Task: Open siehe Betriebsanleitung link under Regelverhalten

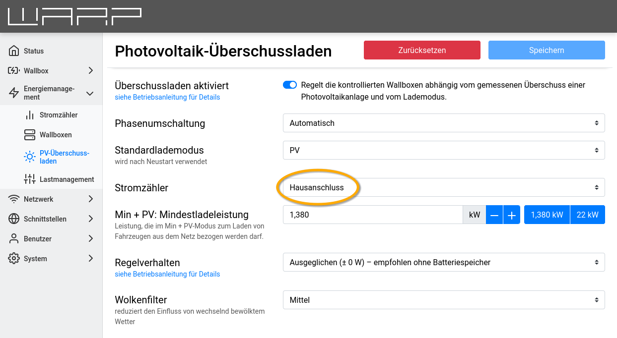Action: click(167, 274)
